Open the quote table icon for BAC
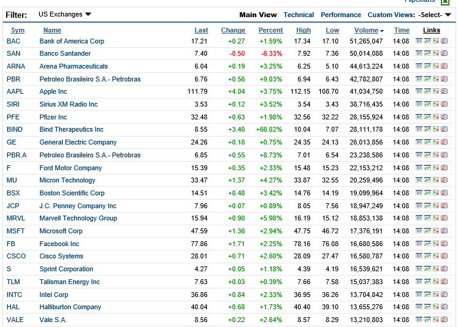The image size is (458, 327). (419, 41)
